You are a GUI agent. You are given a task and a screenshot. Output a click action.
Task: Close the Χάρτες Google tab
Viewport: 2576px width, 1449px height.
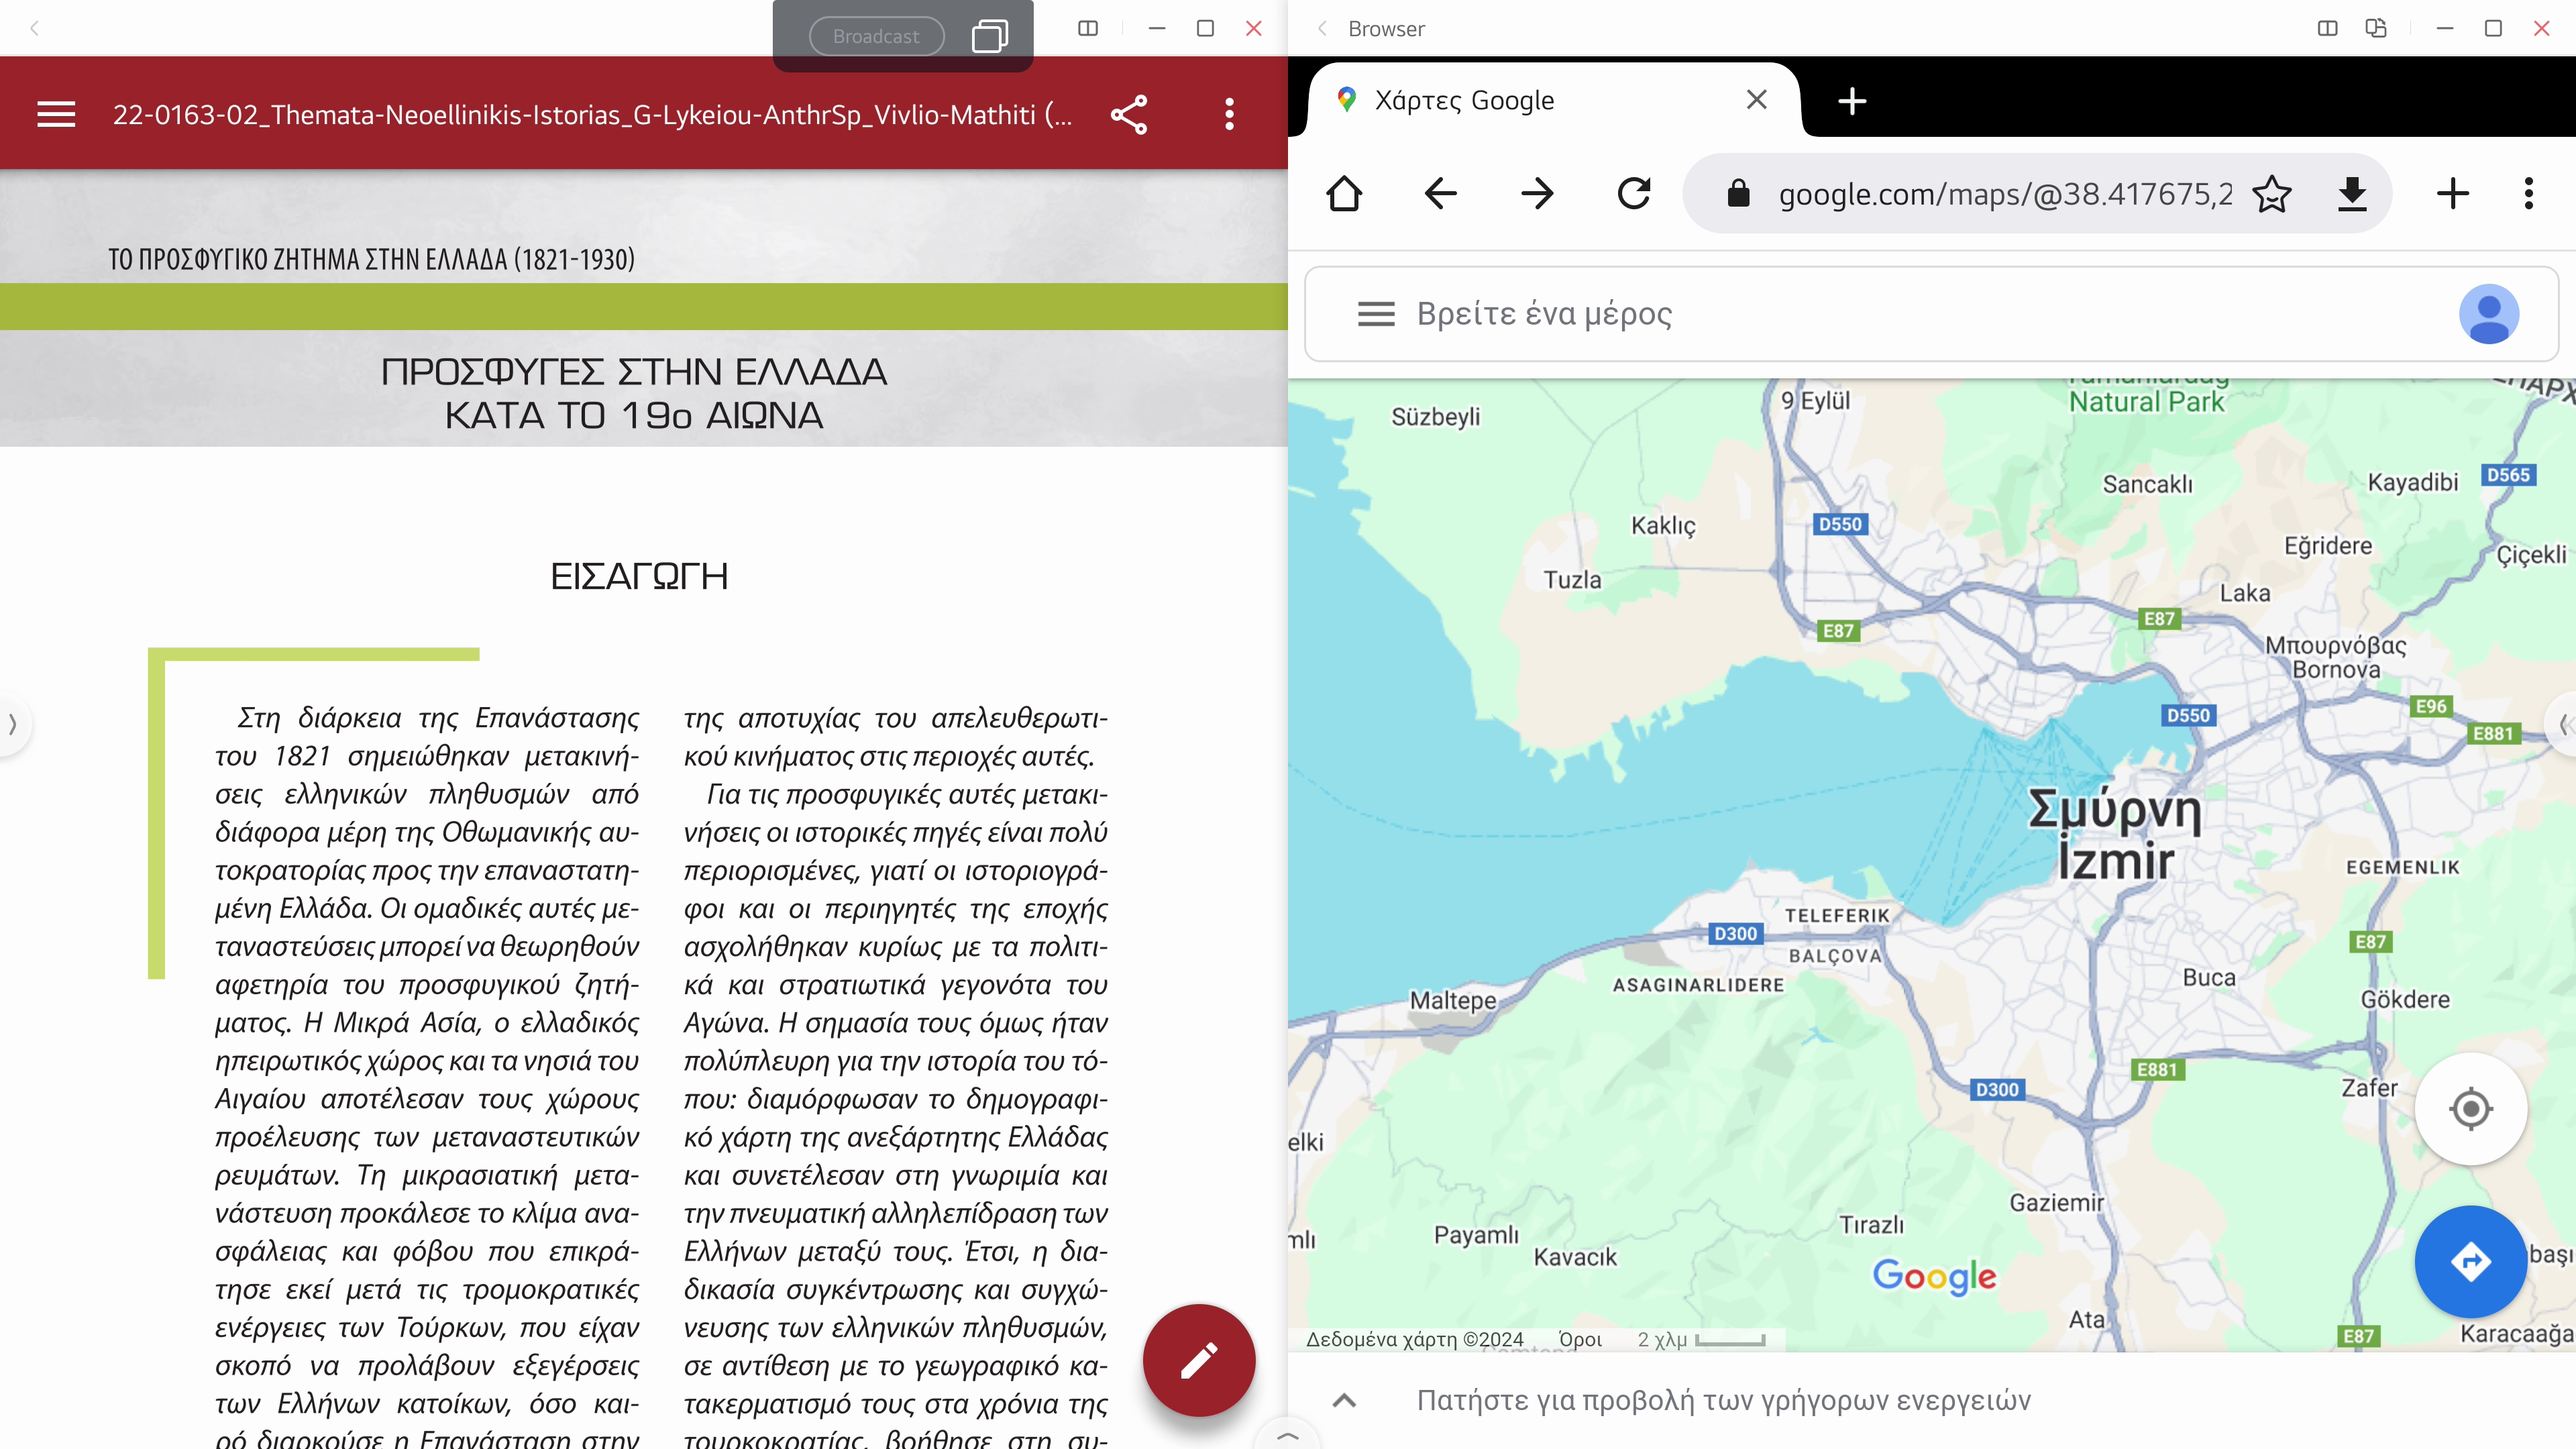click(1756, 100)
